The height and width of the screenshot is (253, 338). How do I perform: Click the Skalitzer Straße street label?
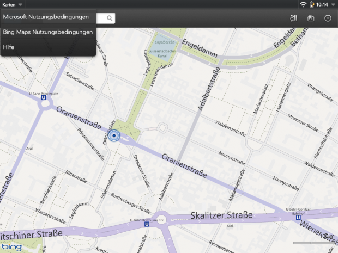221,215
